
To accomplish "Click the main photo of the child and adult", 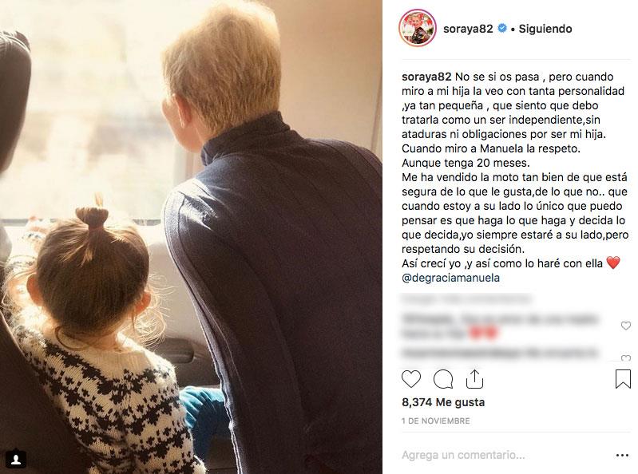I will (x=191, y=237).
